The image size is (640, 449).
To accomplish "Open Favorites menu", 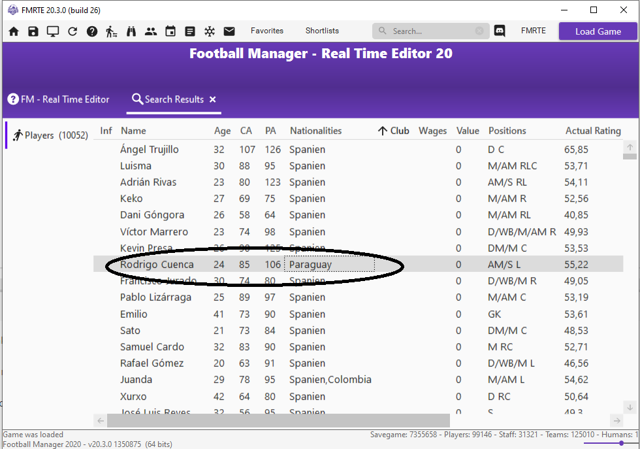I will pos(267,31).
